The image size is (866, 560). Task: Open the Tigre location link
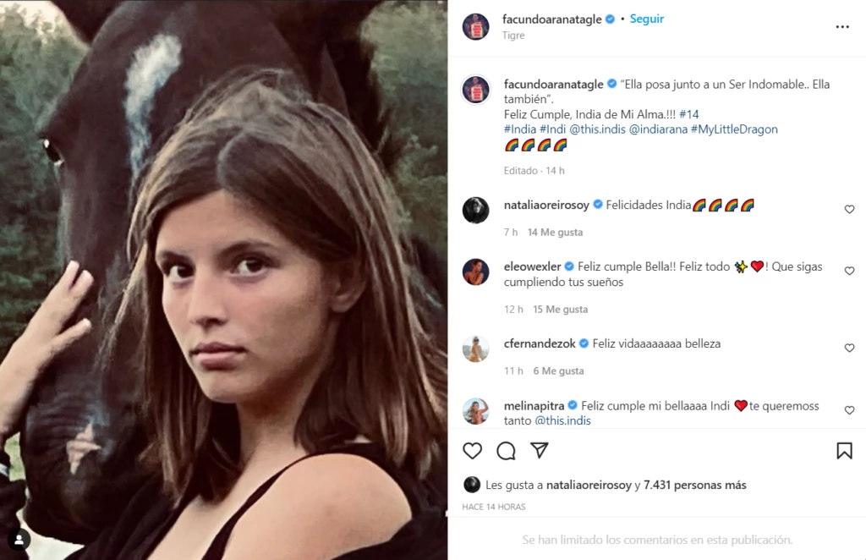[x=513, y=36]
